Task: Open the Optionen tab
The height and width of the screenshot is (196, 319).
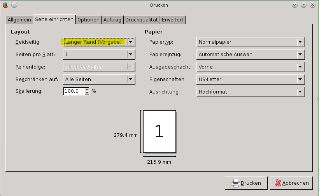Action: tap(88, 20)
